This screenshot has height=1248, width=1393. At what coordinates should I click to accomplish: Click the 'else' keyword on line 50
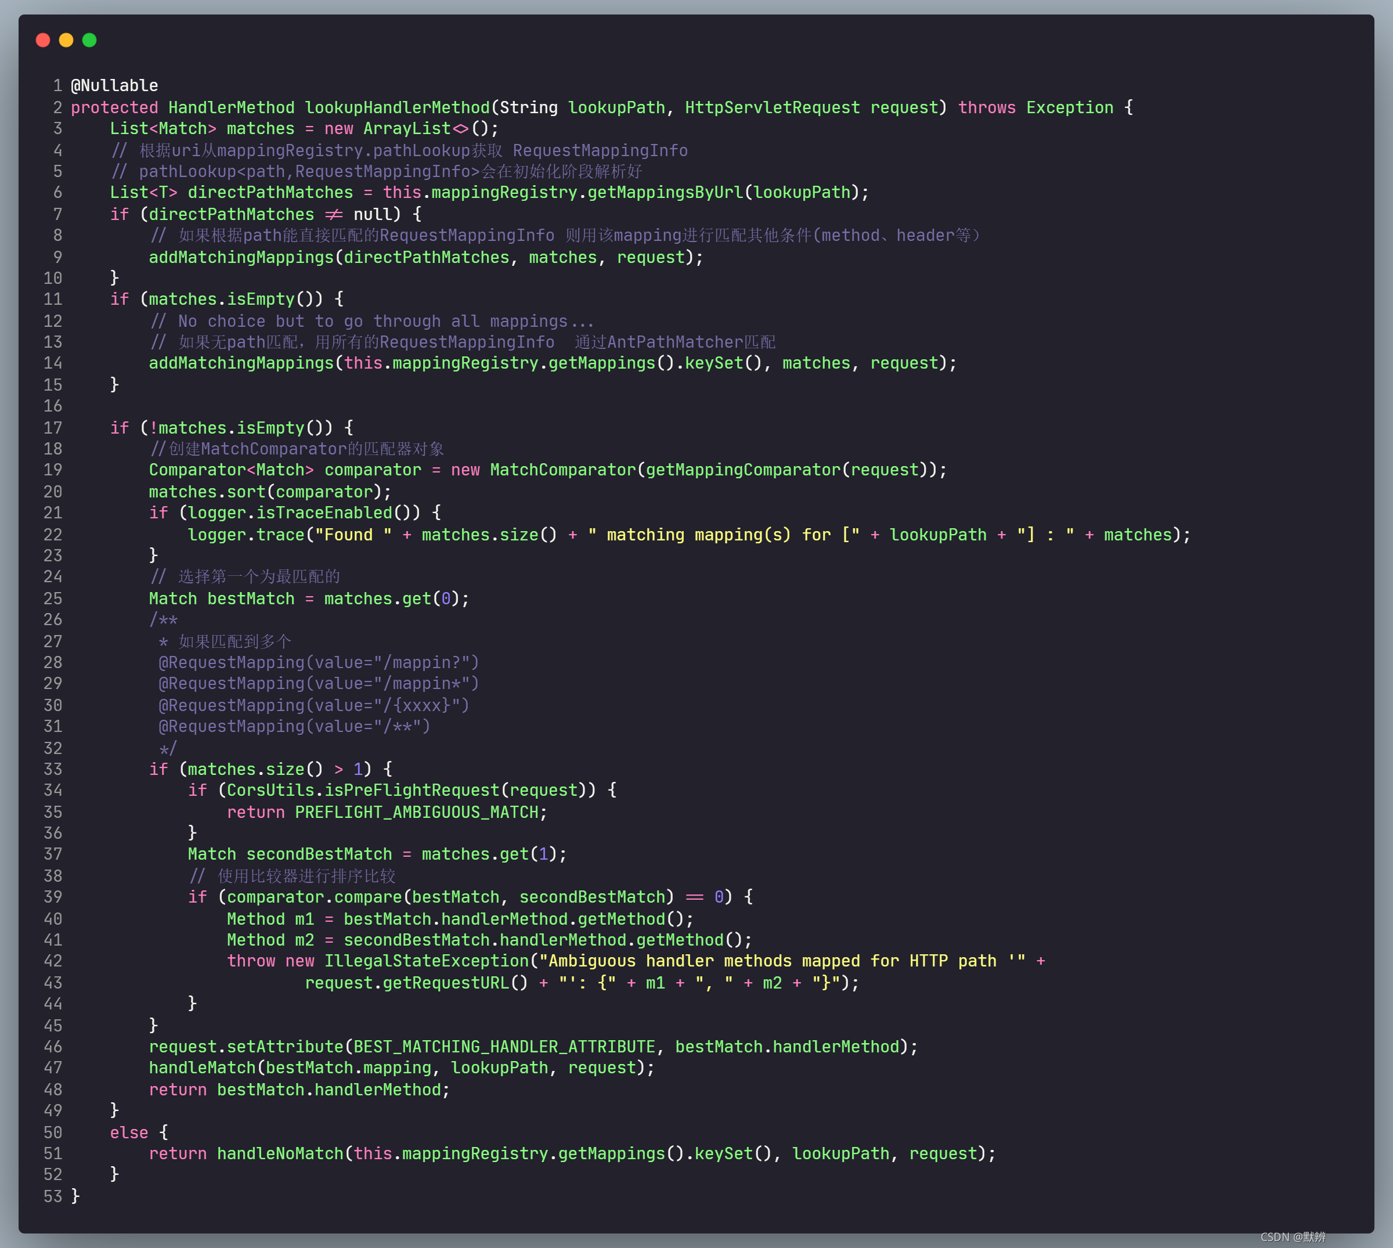click(129, 1134)
